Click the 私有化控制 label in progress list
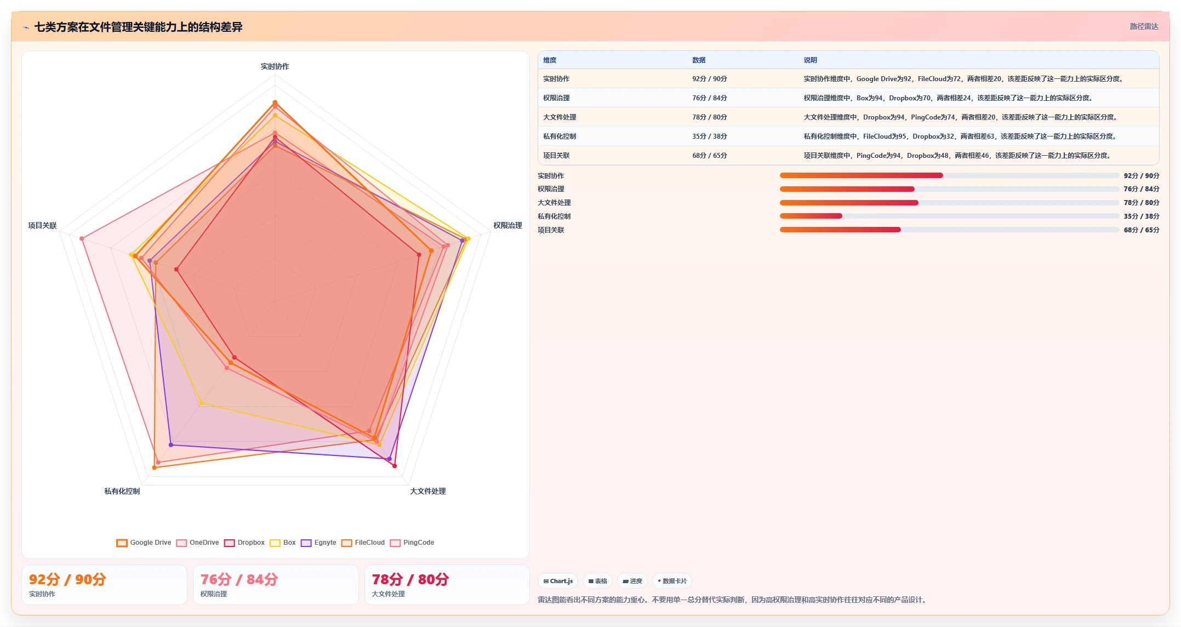The image size is (1181, 627). [x=554, y=216]
